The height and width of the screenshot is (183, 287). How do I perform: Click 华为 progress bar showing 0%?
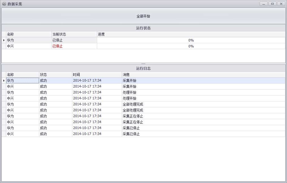point(191,40)
